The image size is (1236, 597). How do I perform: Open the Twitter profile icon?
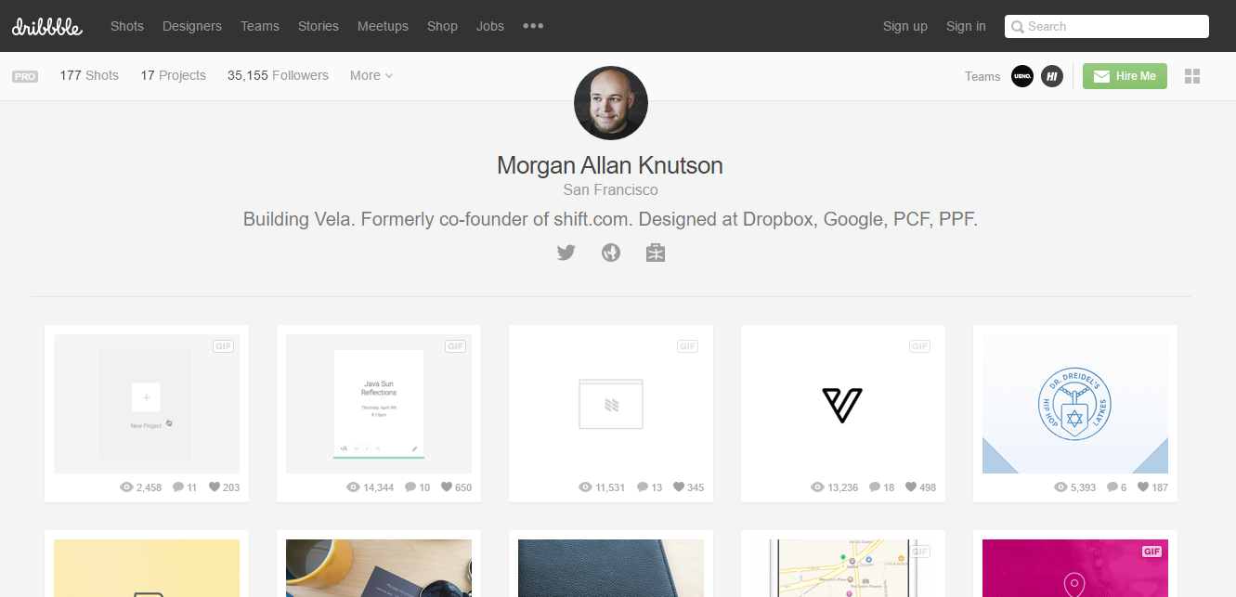click(566, 252)
